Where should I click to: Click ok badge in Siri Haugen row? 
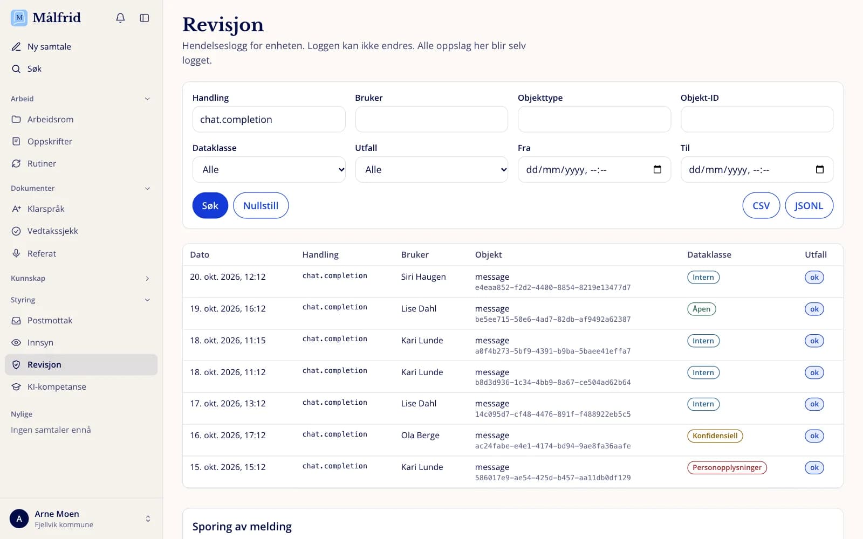[814, 277]
